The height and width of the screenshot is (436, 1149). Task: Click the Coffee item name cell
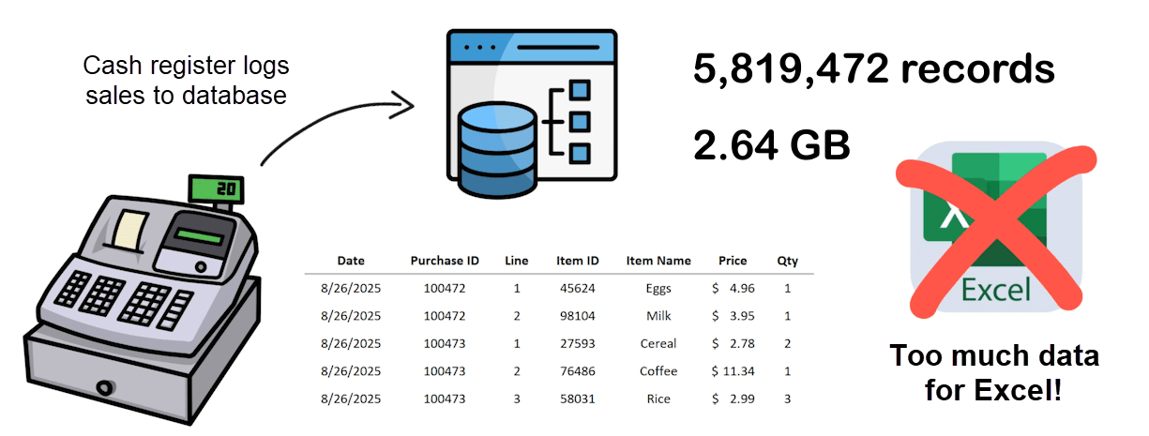(x=658, y=371)
